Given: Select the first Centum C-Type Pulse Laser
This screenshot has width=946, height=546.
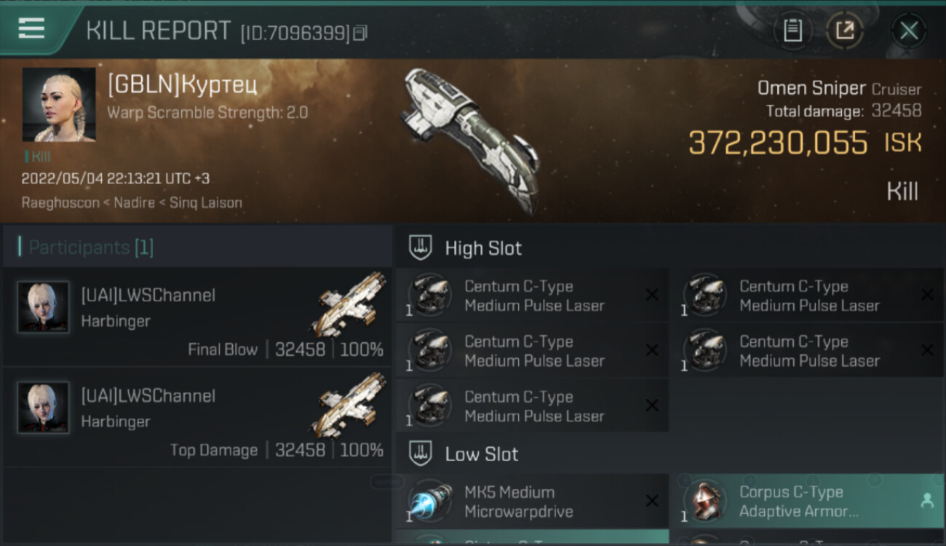Looking at the screenshot, I should coord(532,296).
